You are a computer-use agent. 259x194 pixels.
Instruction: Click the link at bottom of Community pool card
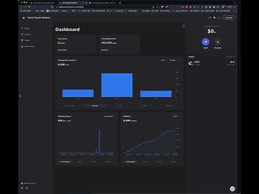click(x=105, y=50)
